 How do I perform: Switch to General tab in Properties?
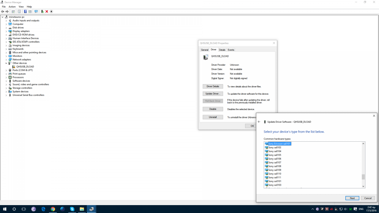[x=205, y=50]
